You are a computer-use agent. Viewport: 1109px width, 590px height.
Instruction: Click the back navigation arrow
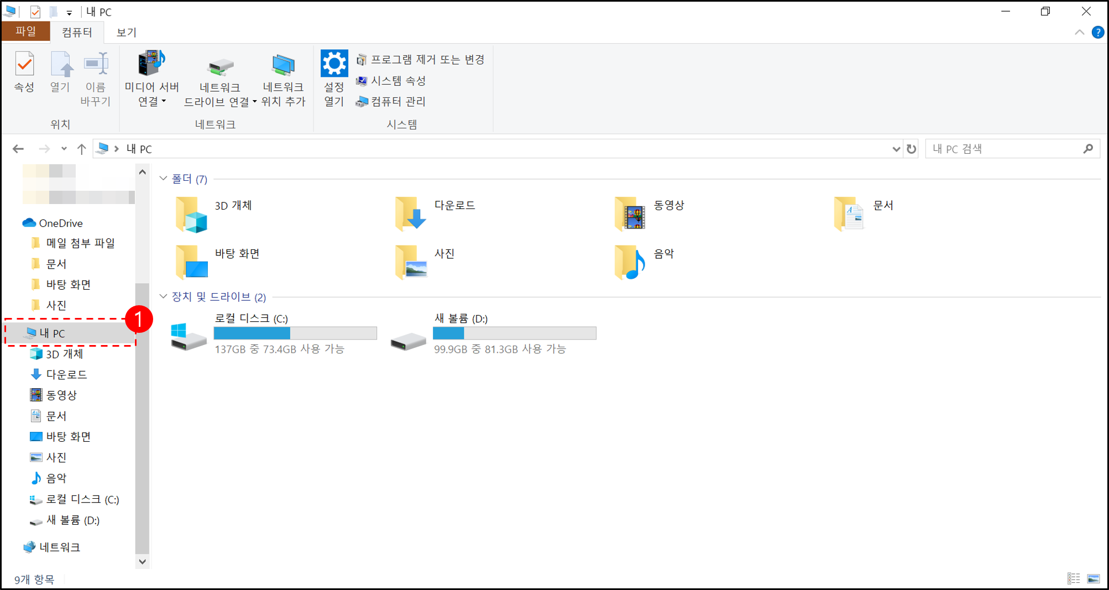click(18, 148)
